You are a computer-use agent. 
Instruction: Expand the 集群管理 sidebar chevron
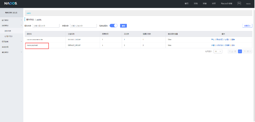click(x=21, y=52)
